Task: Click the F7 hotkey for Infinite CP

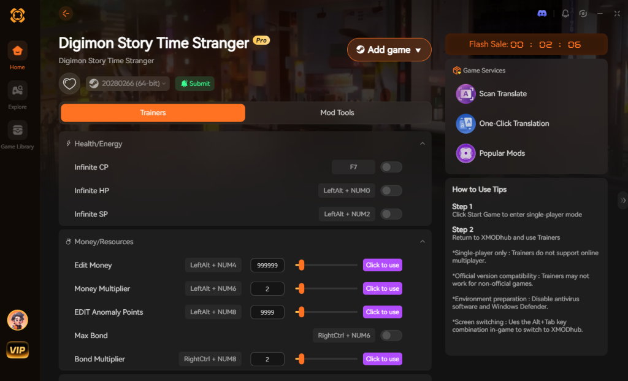Action: [x=353, y=167]
